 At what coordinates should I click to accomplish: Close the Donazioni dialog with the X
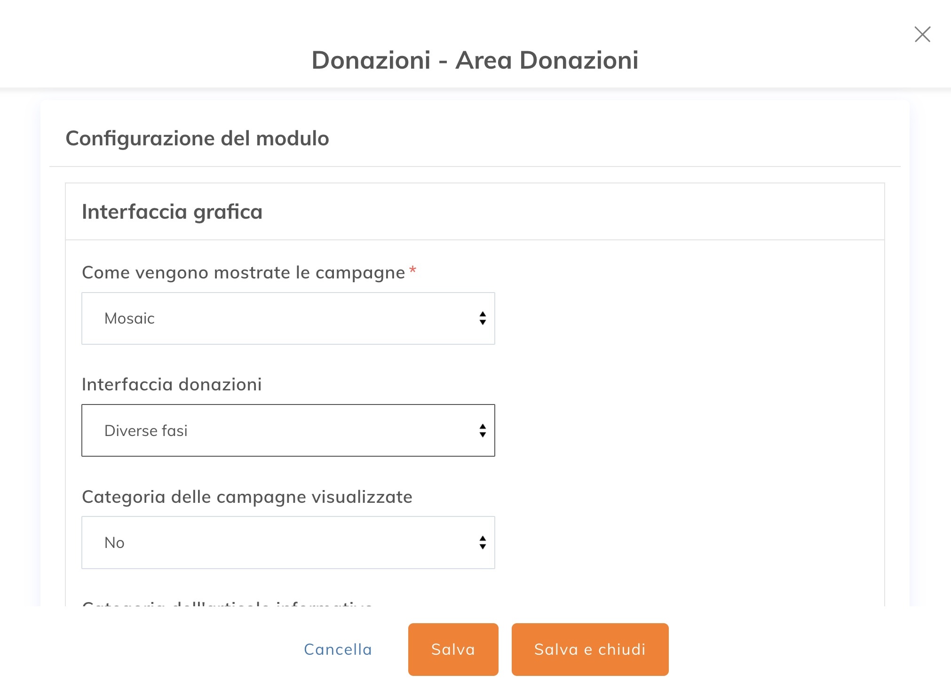[922, 34]
